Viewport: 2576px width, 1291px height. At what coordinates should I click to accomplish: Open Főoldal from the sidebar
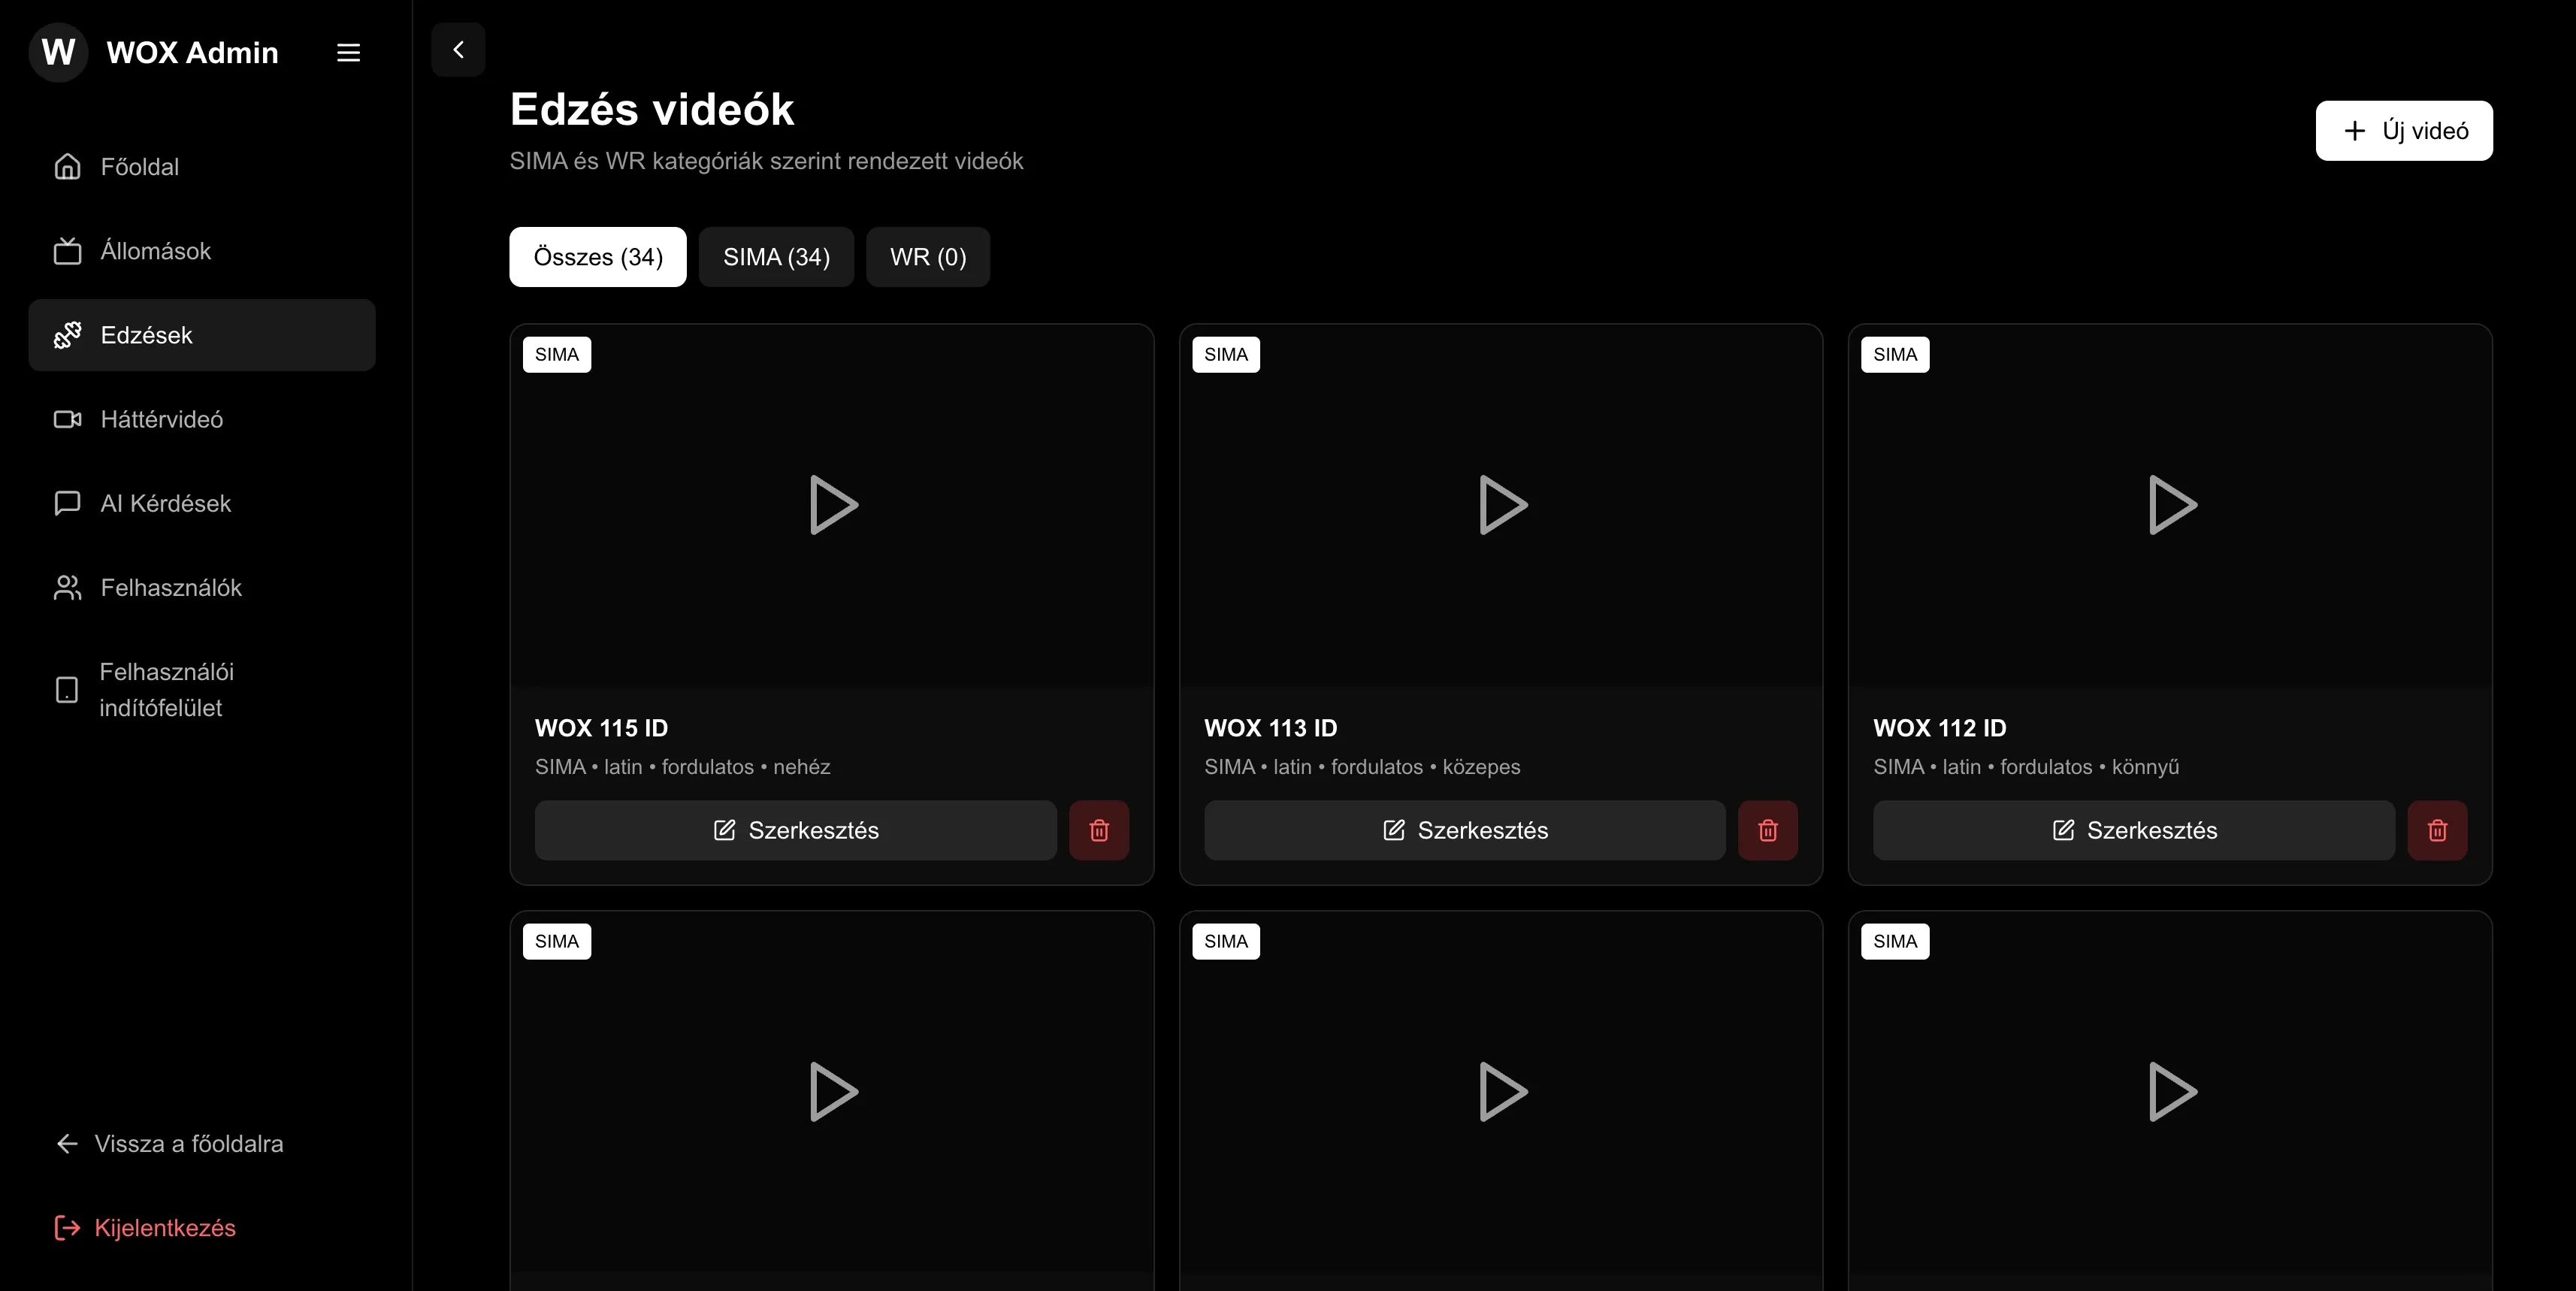point(202,167)
